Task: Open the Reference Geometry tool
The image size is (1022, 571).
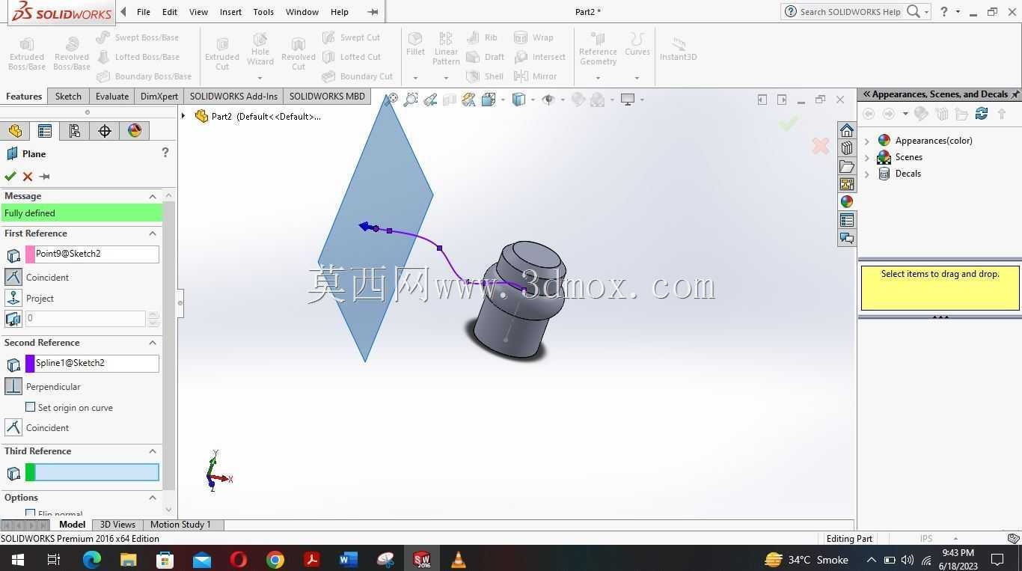Action: (598, 49)
